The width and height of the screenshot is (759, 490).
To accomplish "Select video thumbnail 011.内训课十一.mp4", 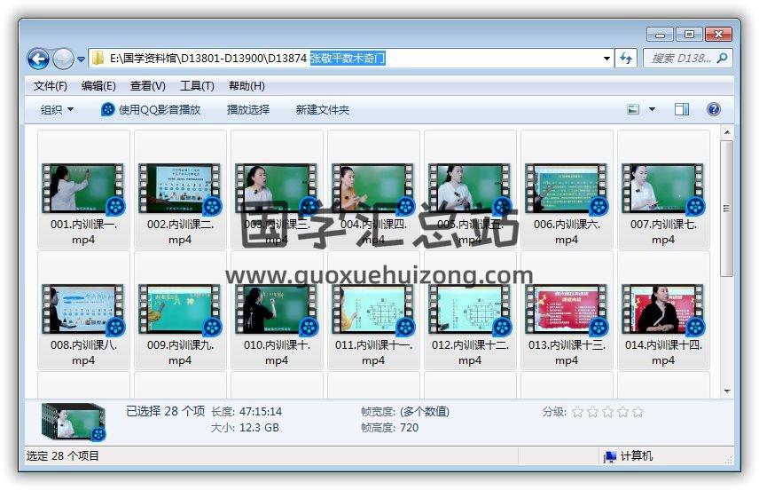I will click(372, 309).
